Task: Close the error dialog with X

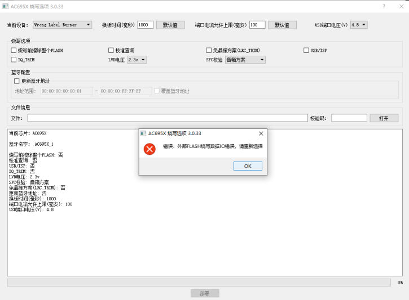Action: 261,133
